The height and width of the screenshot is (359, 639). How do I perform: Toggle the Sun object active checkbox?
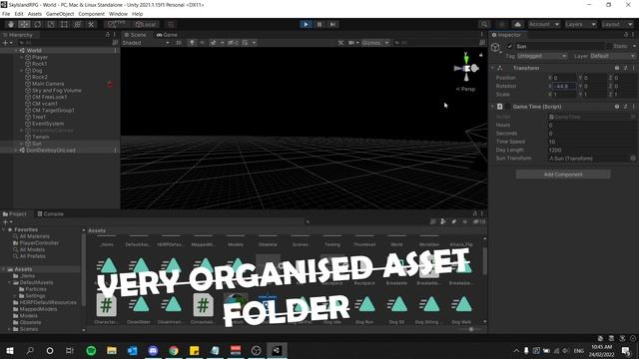click(x=509, y=47)
